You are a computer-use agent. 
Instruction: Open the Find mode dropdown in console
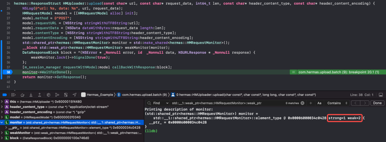pyautogui.click(x=161, y=103)
